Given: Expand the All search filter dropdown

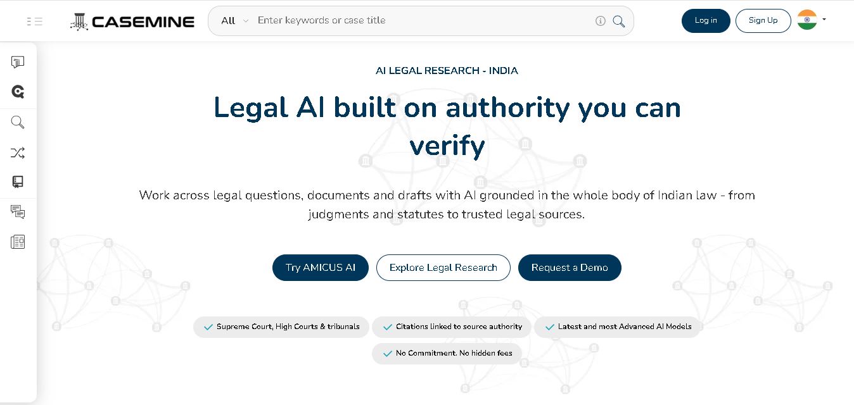Looking at the screenshot, I should pyautogui.click(x=235, y=21).
